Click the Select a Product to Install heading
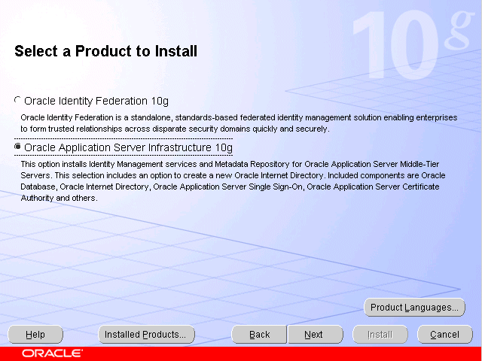Viewport: 482px width, 361px height. (x=105, y=51)
